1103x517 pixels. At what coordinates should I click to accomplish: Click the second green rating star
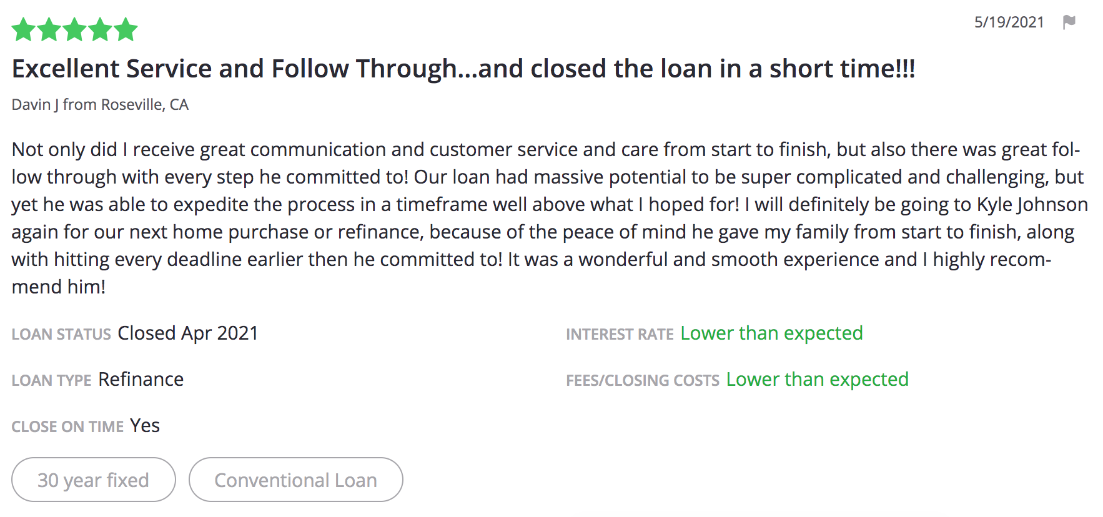point(49,29)
